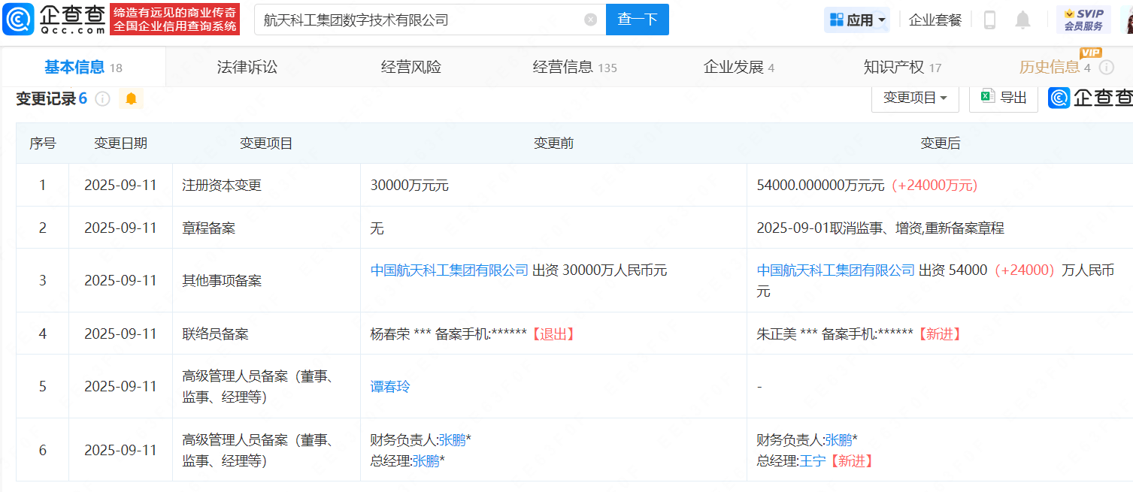Click the 序号 column header
The width and height of the screenshot is (1133, 492).
[42, 143]
